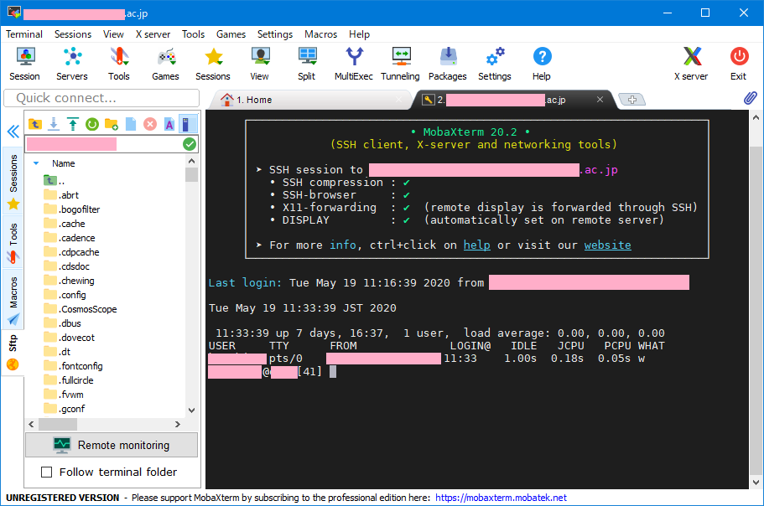Click the Help toolbar icon
This screenshot has height=506, width=764.
point(542,64)
